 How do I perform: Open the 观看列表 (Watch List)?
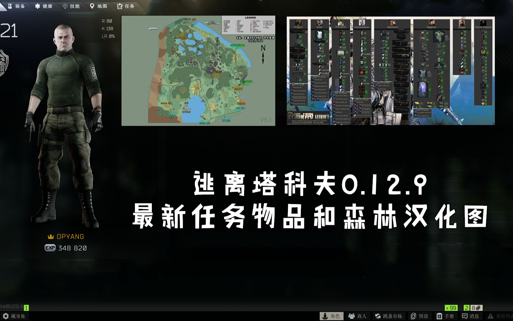tap(490, 316)
